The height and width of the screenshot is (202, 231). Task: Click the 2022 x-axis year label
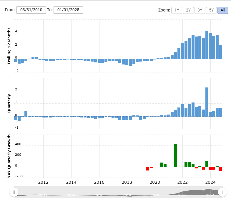coord(182,182)
